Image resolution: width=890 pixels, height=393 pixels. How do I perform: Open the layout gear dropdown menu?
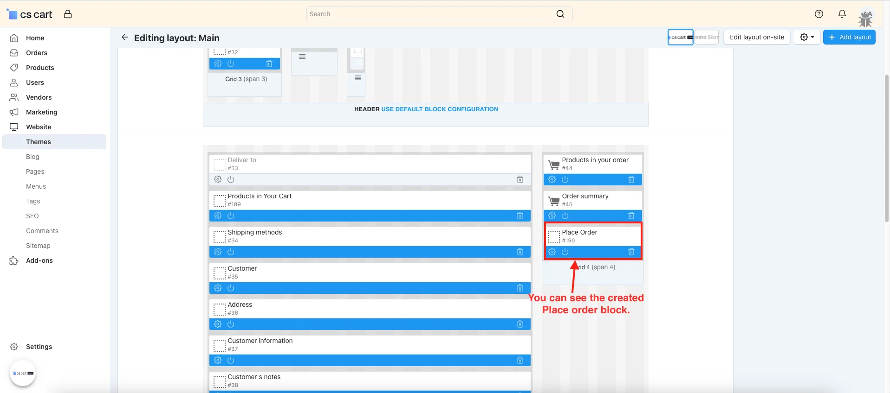tap(807, 38)
